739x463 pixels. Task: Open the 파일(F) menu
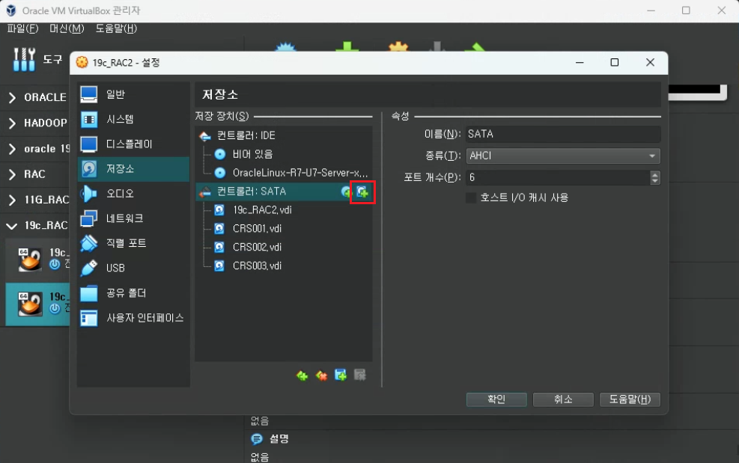point(22,28)
